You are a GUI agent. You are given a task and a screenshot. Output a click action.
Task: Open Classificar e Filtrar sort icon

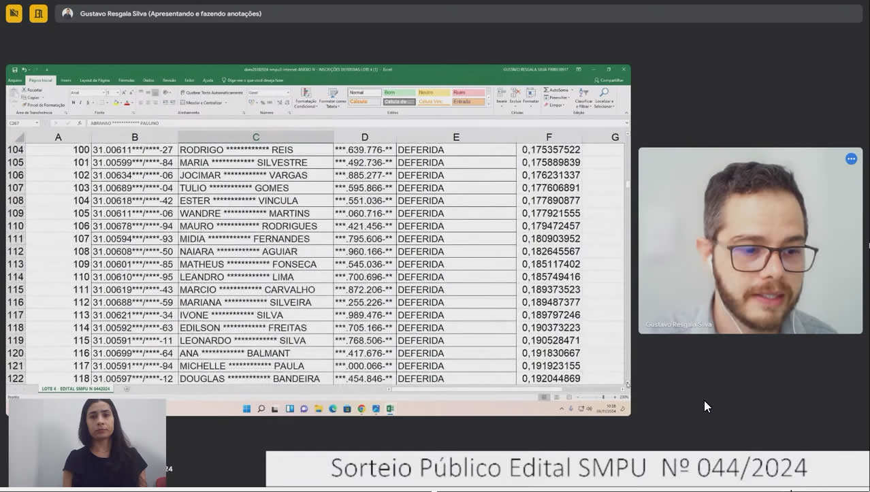point(583,93)
